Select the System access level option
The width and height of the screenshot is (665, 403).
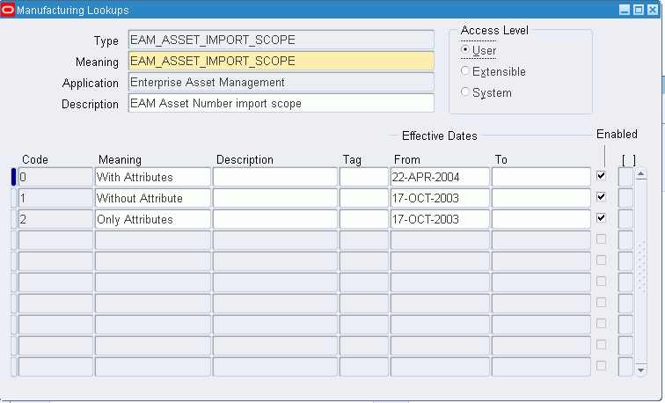click(x=465, y=92)
